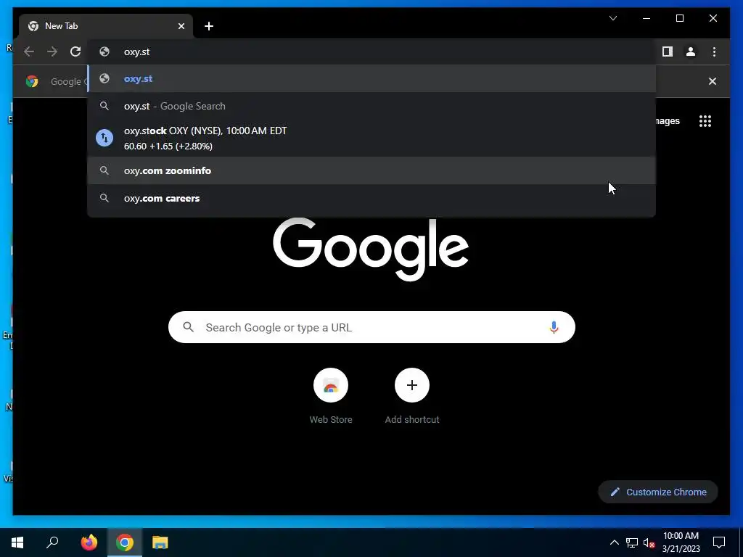The height and width of the screenshot is (557, 743).
Task: Focus the Search Google or type a URL field
Action: 371,327
